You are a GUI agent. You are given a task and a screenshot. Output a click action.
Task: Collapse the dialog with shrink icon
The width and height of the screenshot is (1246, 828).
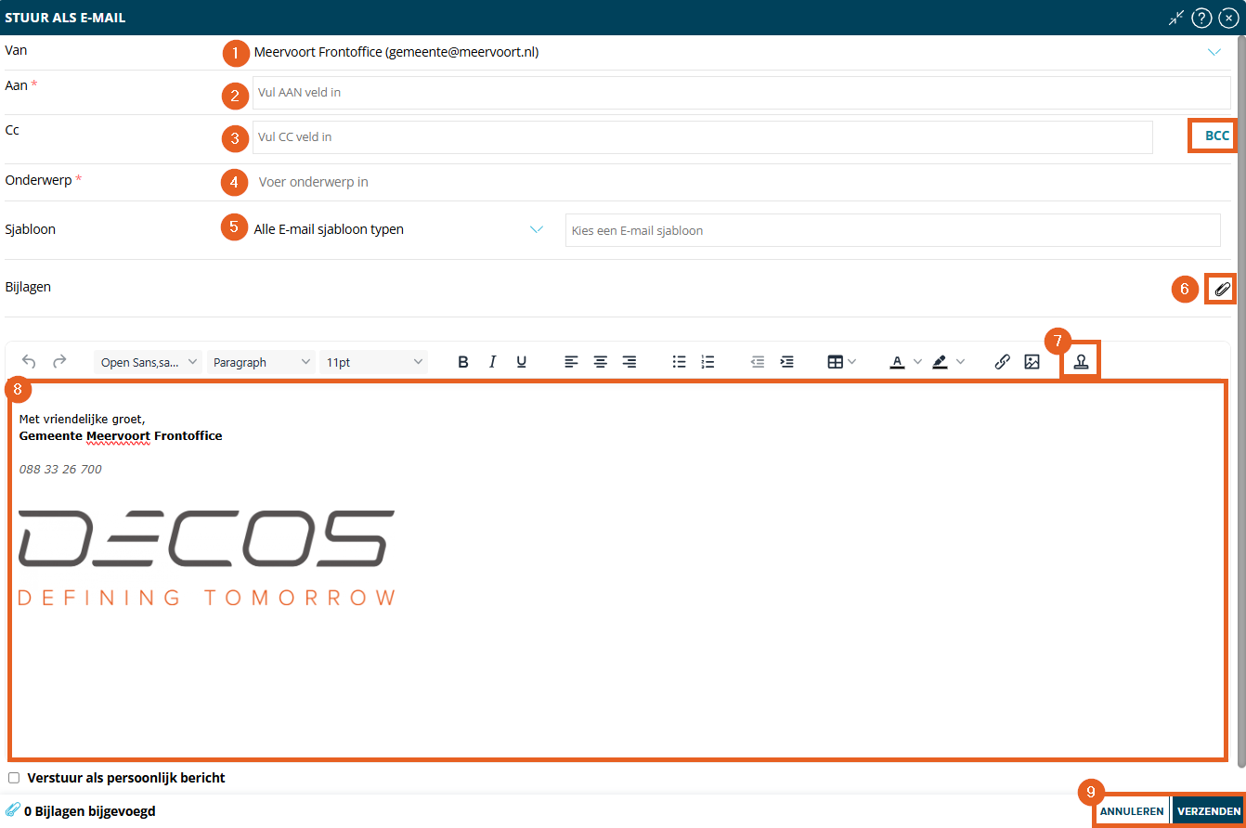[1176, 18]
